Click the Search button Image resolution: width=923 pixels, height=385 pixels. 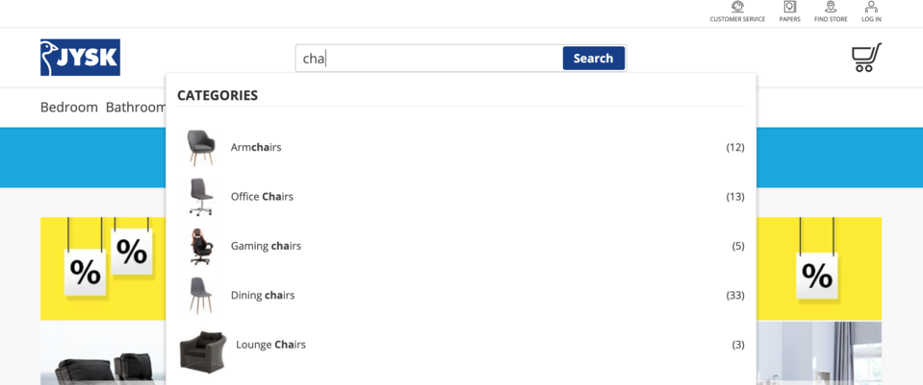tap(593, 59)
